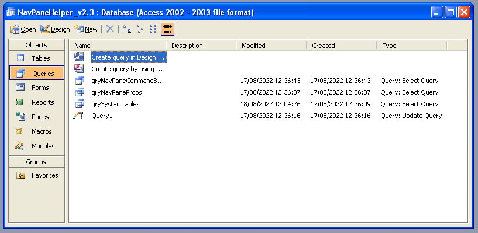Minimize the NavPaneHelper database window

(437, 12)
